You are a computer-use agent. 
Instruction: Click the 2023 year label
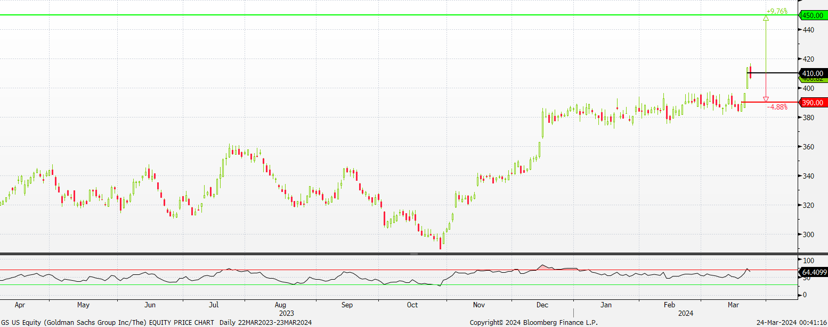[287, 314]
